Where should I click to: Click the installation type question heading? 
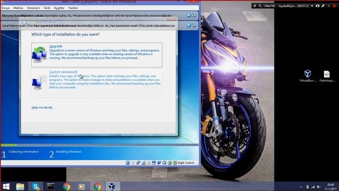pyautogui.click(x=66, y=34)
